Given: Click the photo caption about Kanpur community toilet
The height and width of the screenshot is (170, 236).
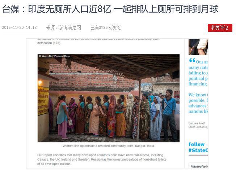Looking at the screenshot, I should [x=109, y=146].
